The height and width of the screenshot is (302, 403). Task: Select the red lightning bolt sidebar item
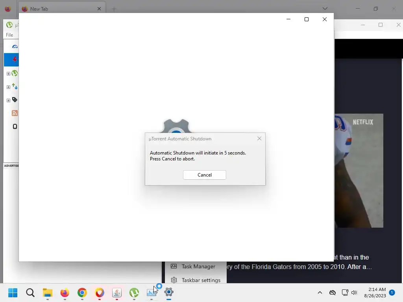15,59
